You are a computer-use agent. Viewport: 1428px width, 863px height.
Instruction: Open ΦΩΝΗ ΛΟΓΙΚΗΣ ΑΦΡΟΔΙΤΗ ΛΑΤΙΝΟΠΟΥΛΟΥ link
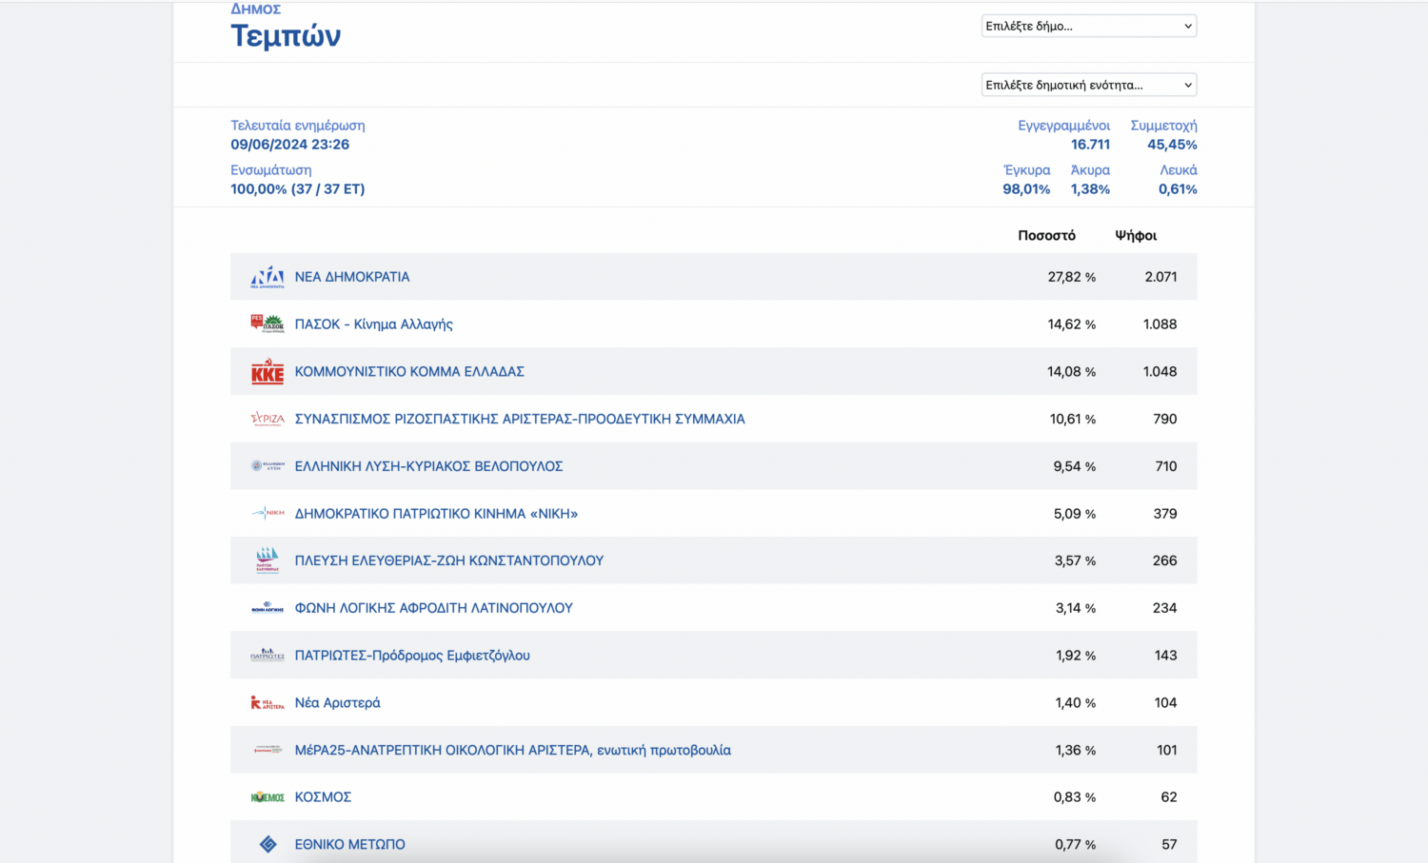[434, 608]
